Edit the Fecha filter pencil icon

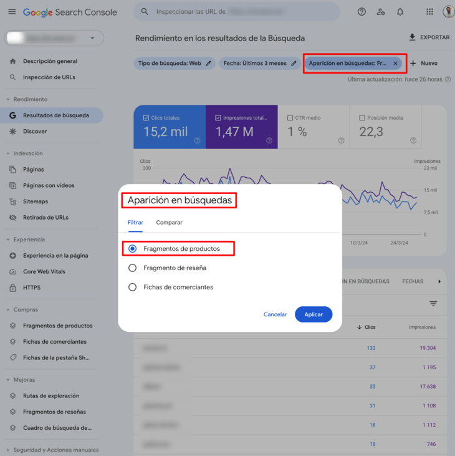[x=294, y=64]
